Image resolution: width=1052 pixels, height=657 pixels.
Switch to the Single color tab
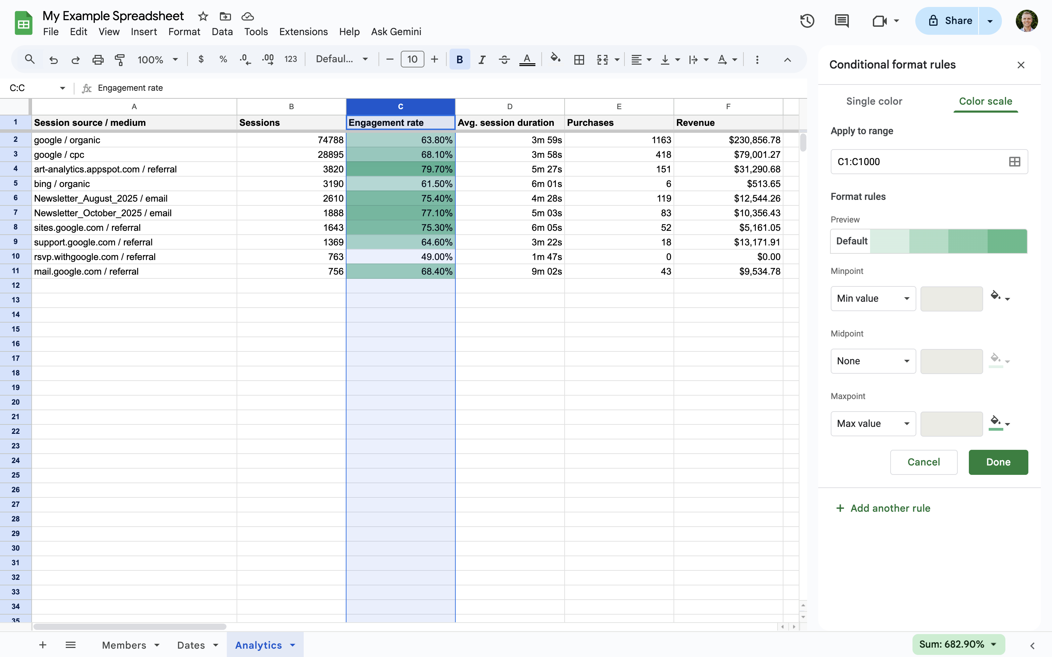coord(874,101)
